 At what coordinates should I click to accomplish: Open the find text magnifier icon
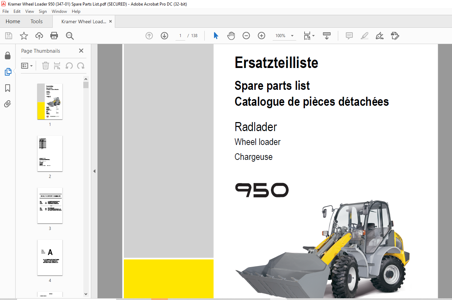tap(70, 36)
